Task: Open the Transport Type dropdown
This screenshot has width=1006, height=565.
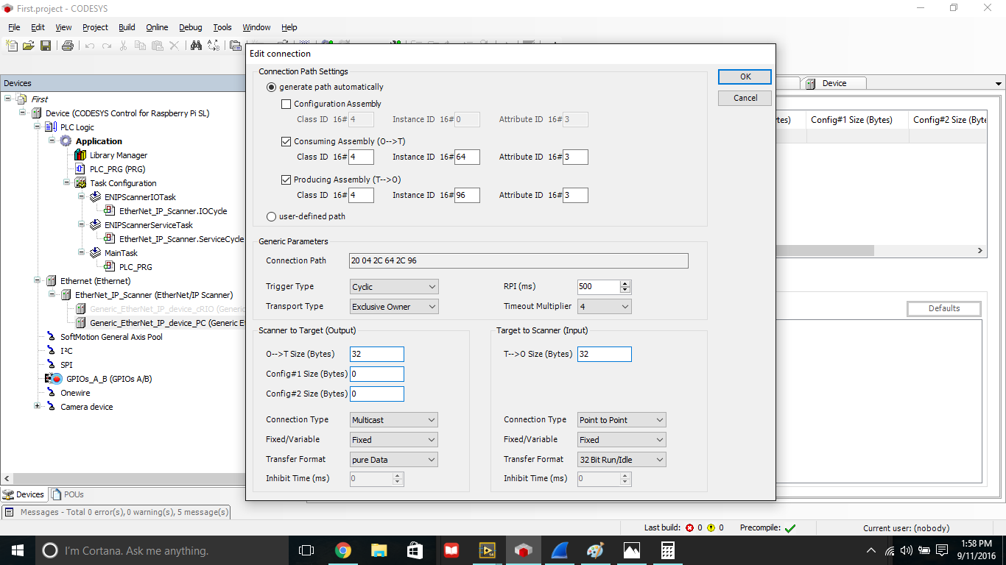Action: pyautogui.click(x=394, y=307)
